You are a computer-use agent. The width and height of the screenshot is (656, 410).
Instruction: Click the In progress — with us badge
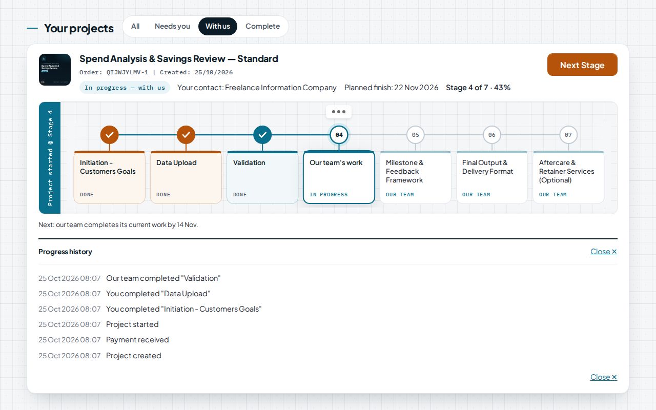pos(125,88)
